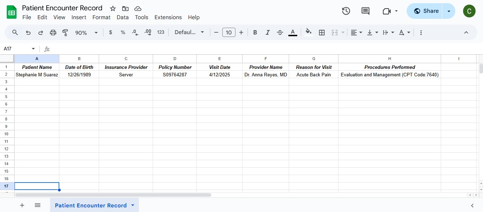Increase font size with plus button
The image size is (483, 212).
pyautogui.click(x=241, y=32)
